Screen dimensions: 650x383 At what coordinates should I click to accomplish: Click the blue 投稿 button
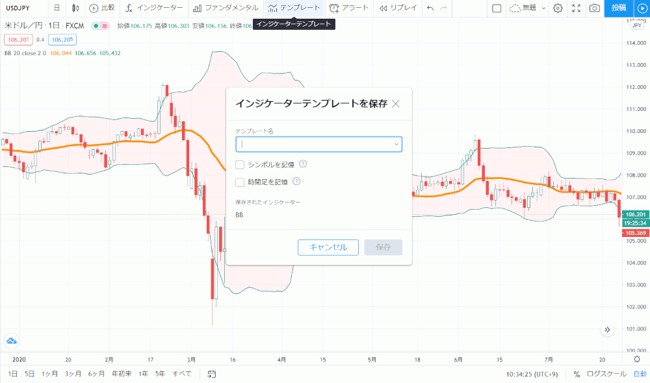(619, 8)
